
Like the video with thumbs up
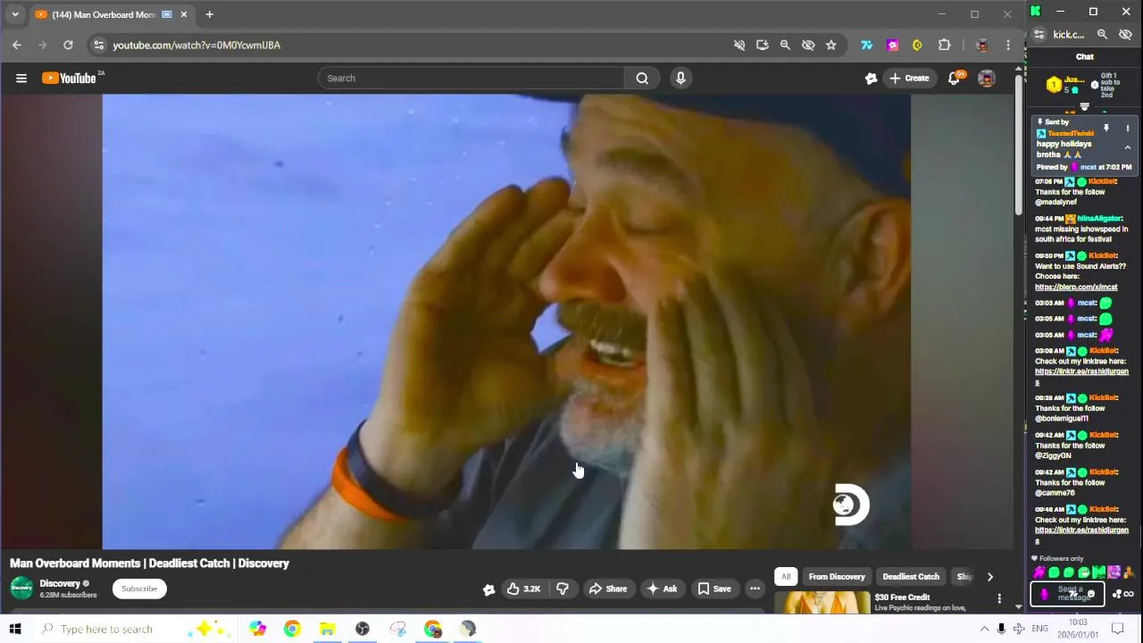[523, 589]
